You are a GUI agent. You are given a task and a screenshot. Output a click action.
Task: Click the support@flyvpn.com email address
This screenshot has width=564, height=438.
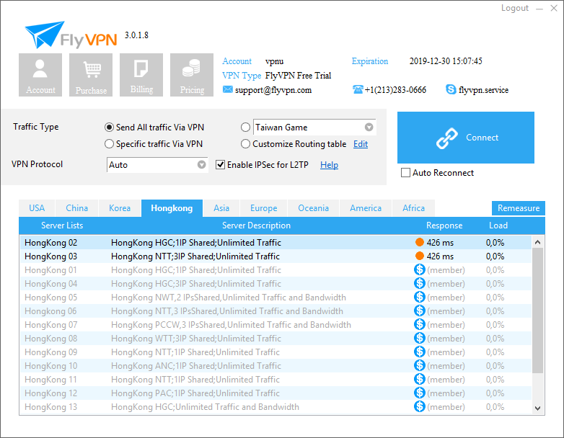click(273, 90)
